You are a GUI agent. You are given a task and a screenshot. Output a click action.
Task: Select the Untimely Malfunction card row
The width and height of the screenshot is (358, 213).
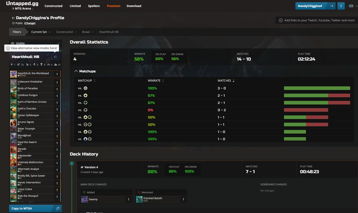pos(35,163)
